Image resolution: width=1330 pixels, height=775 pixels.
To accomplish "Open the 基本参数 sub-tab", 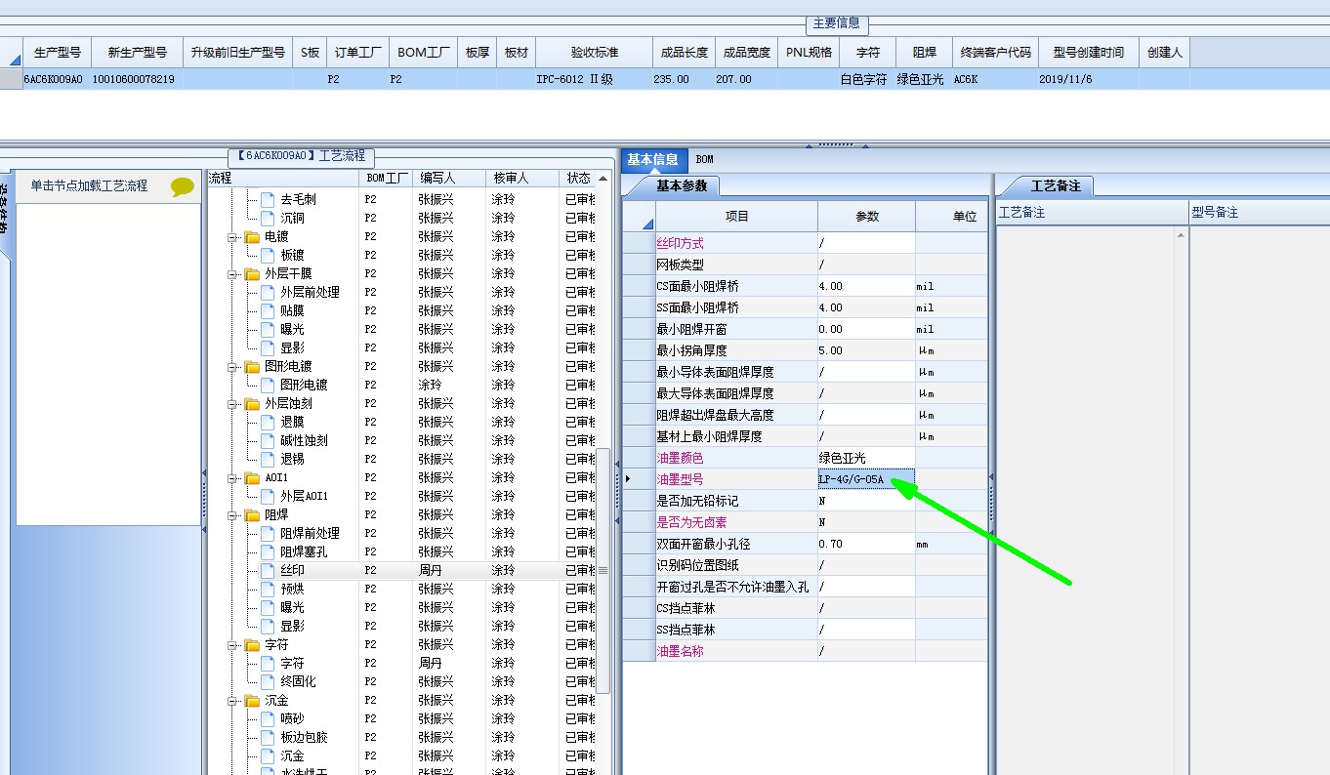I will tap(681, 185).
